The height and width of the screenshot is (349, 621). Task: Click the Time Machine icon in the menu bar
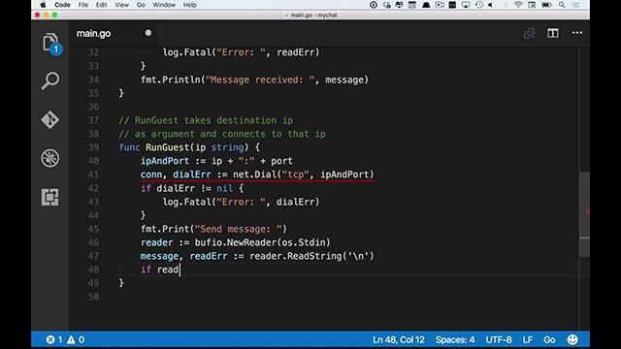coord(479,5)
